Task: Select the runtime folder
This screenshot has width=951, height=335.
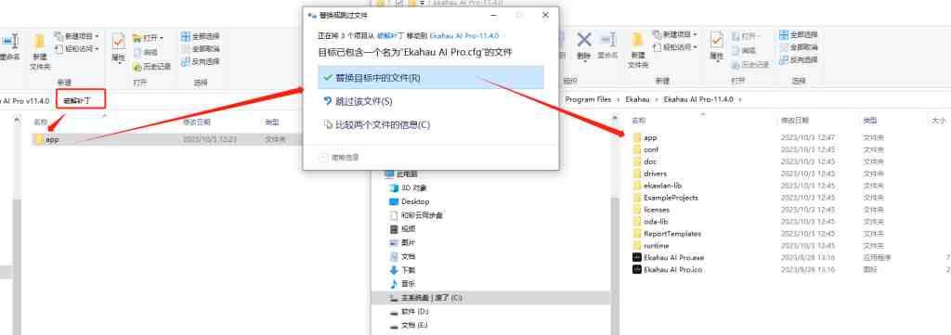Action: tap(656, 246)
